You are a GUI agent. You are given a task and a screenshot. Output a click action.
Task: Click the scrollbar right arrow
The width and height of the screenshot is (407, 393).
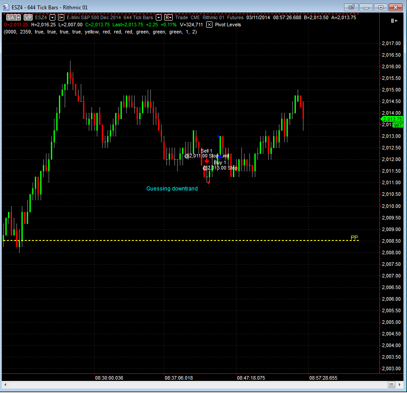[400, 385]
